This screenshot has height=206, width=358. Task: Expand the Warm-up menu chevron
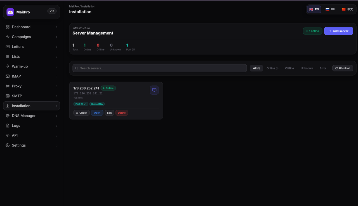pyautogui.click(x=57, y=66)
